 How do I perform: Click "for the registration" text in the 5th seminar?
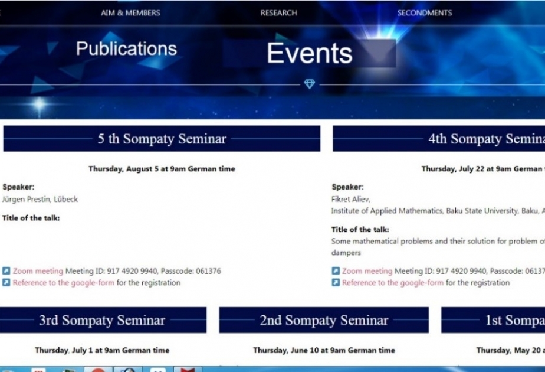point(149,283)
